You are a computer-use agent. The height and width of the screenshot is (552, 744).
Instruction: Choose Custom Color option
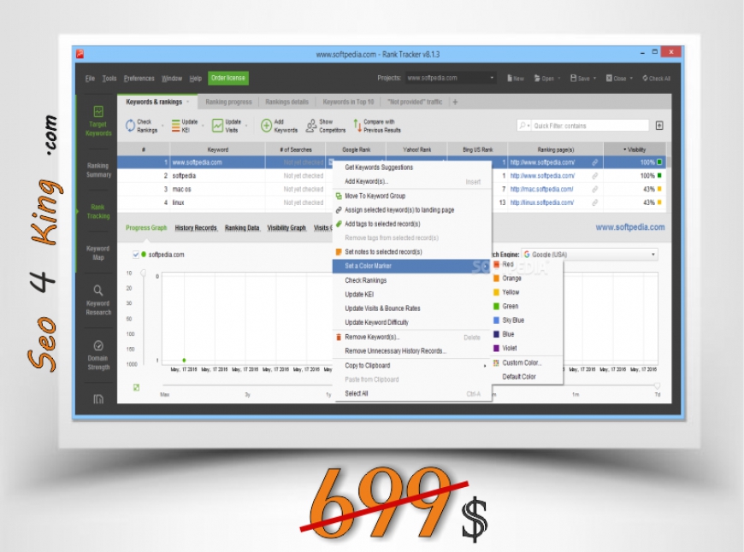[x=522, y=363]
